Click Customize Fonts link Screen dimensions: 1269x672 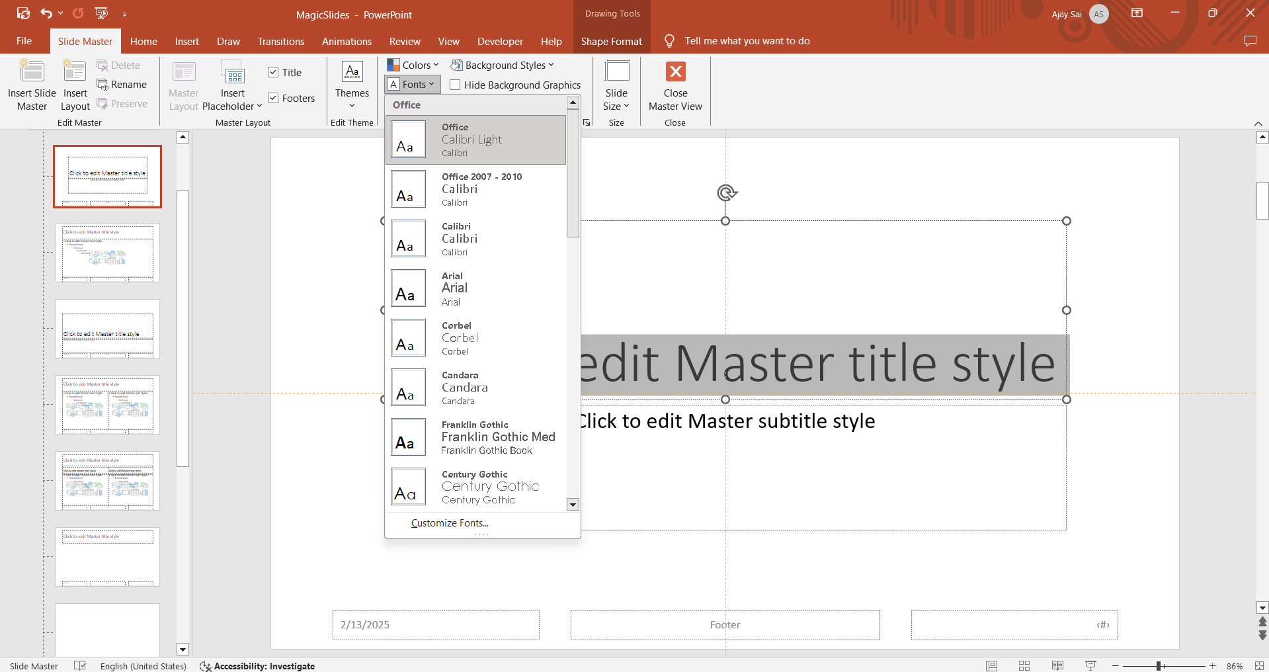[450, 523]
